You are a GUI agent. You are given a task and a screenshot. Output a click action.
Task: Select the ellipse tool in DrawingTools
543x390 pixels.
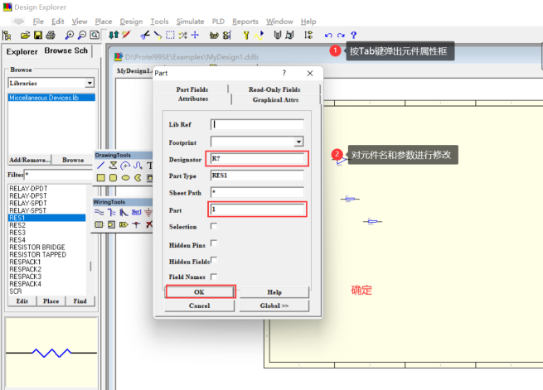125,177
